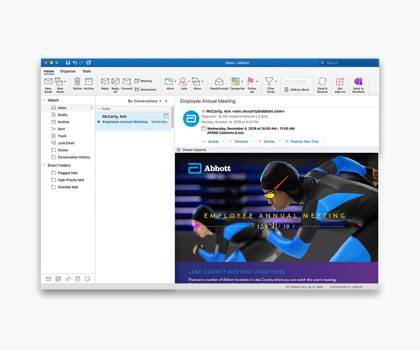Click the Find a Contact field
The height and width of the screenshot is (350, 420).
[x=297, y=81]
